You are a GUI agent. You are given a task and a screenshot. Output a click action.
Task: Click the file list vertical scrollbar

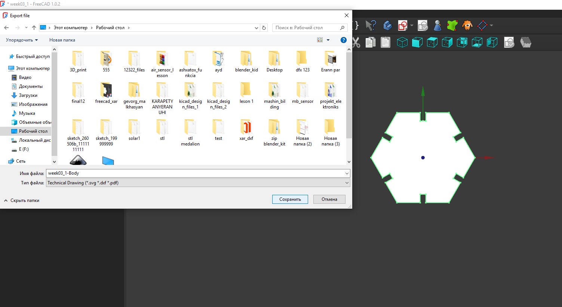(349, 95)
